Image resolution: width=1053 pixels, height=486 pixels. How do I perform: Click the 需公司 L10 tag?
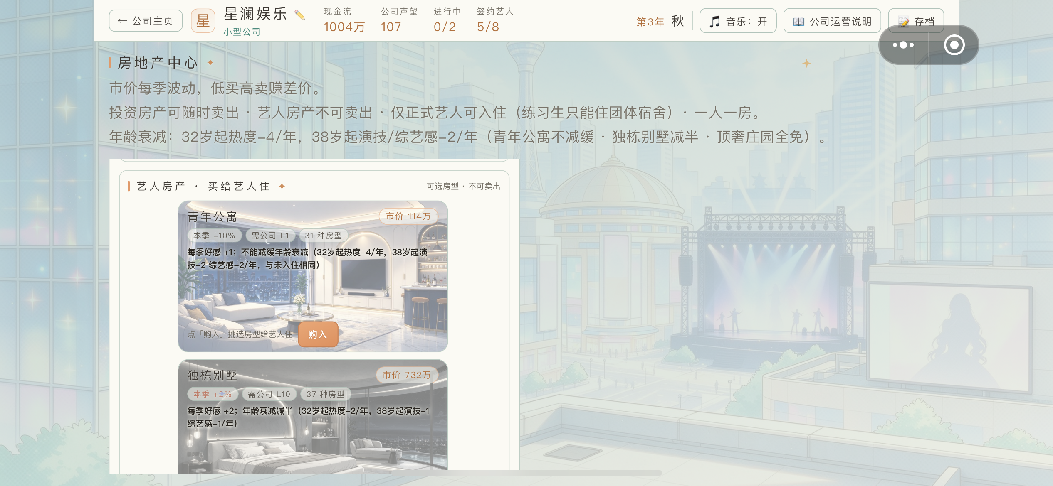[x=269, y=394]
